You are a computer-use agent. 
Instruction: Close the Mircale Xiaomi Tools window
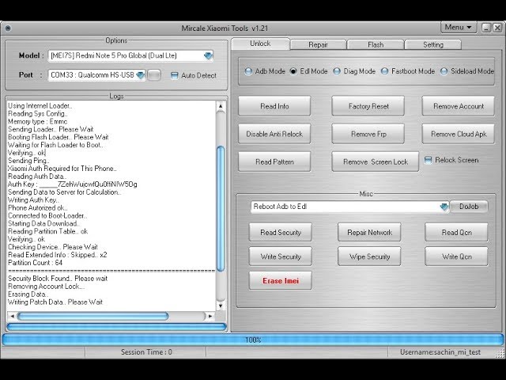497,28
